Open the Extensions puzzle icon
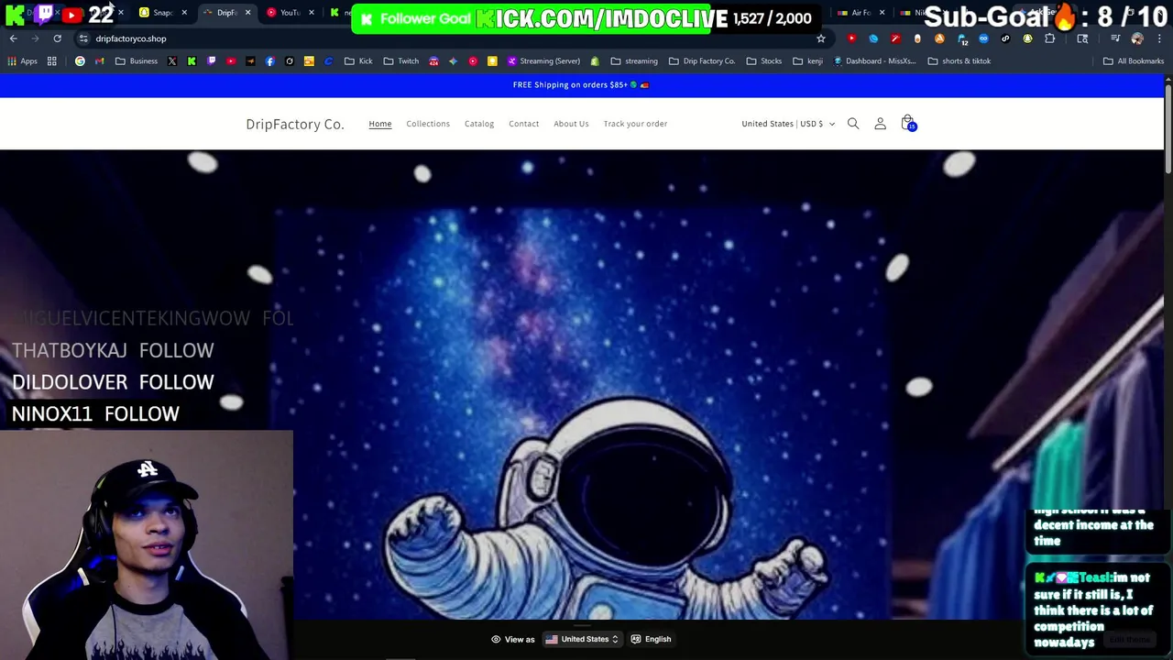 [x=1050, y=38]
